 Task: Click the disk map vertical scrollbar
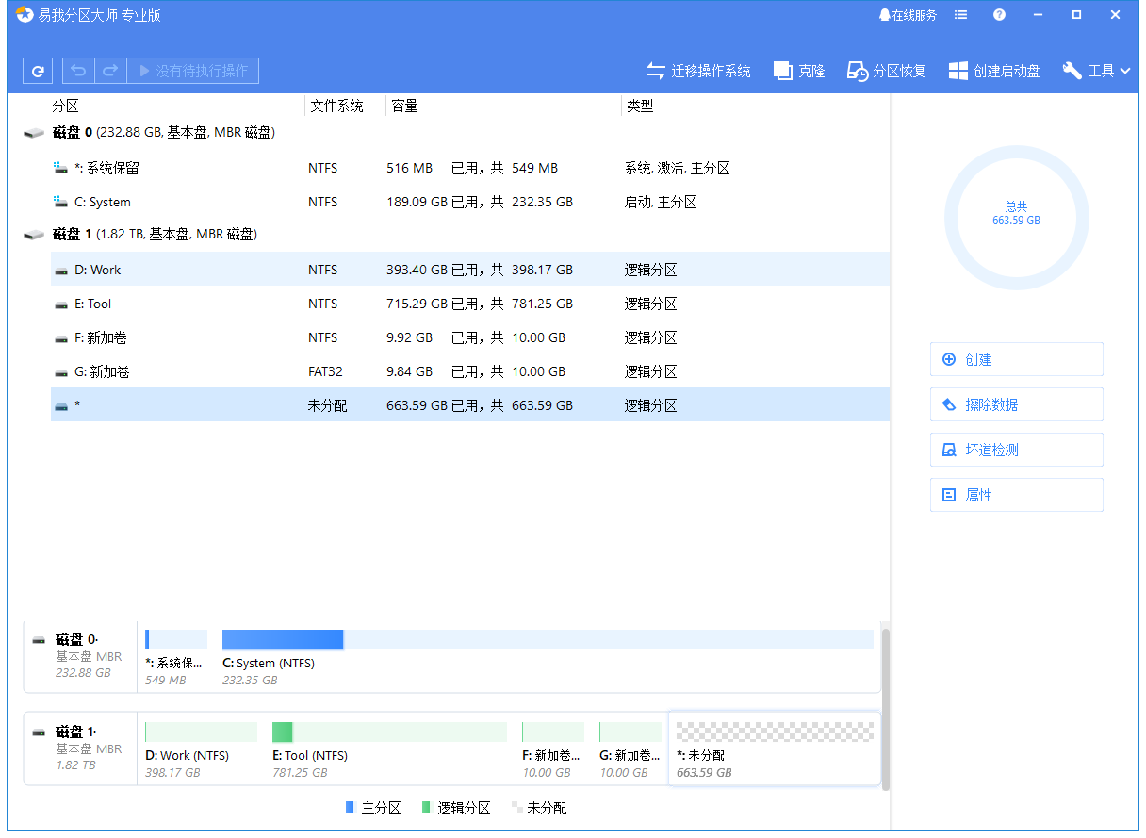coord(885,707)
